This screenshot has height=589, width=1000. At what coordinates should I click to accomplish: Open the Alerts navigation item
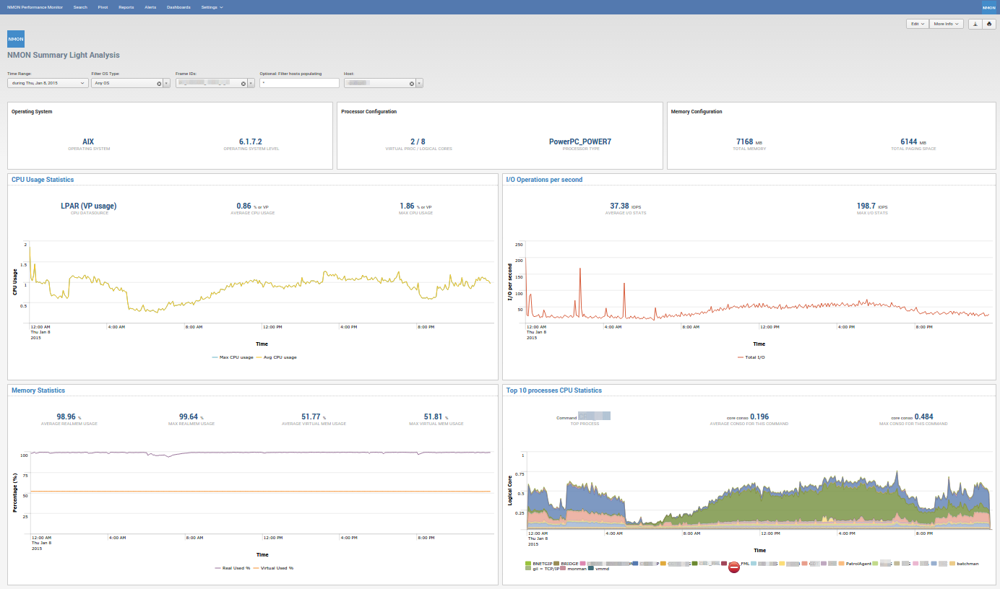(150, 7)
